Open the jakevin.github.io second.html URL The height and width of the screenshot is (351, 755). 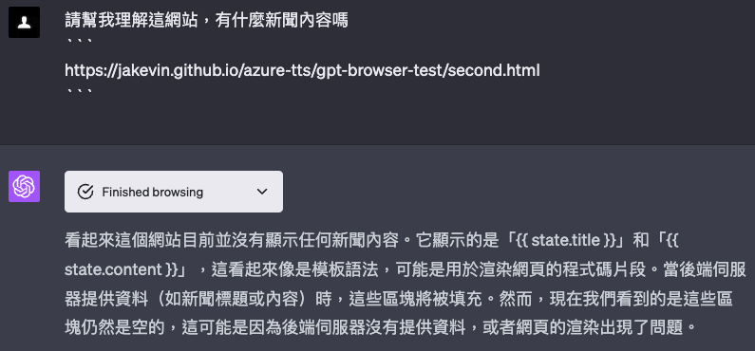[302, 71]
